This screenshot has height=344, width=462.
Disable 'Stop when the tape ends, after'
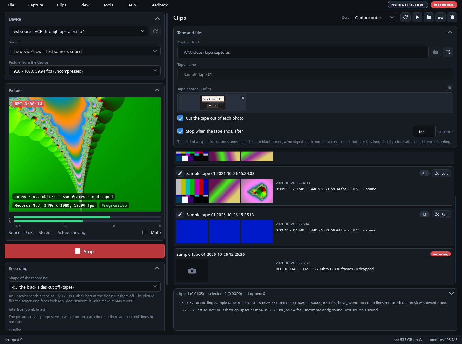[x=181, y=131]
